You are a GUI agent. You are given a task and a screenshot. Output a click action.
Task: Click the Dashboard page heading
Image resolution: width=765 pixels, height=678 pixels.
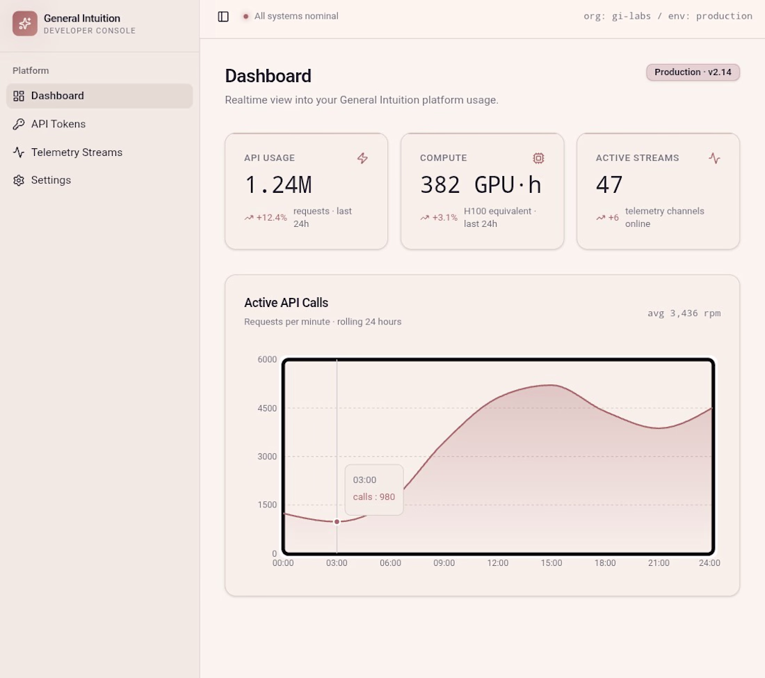click(268, 76)
